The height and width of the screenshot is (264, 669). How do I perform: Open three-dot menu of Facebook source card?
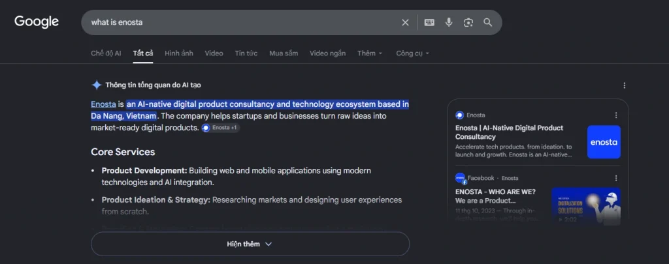click(615, 178)
